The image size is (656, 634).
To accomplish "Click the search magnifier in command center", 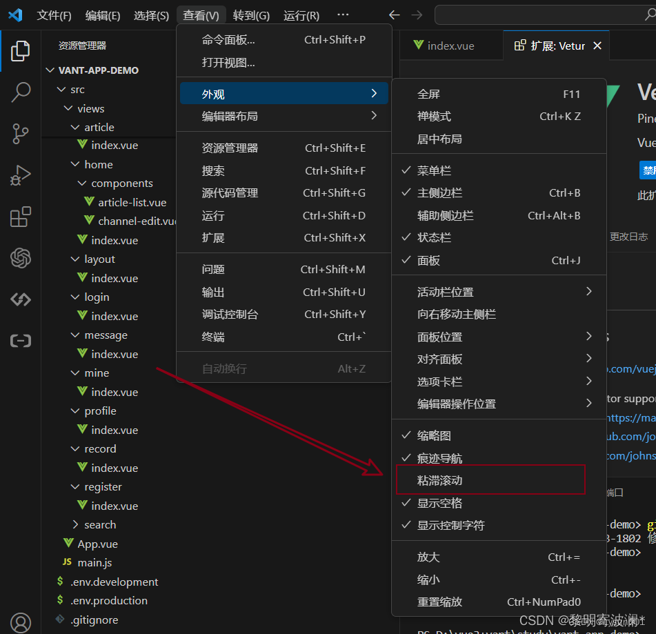I will click(x=650, y=14).
